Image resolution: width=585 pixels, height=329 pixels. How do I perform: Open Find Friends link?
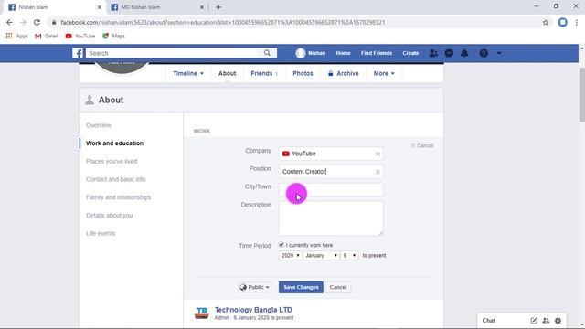click(377, 53)
